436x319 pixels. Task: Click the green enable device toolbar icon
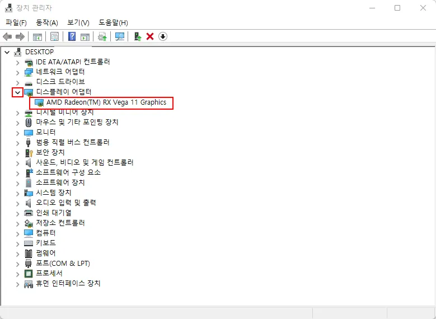pyautogui.click(x=138, y=36)
